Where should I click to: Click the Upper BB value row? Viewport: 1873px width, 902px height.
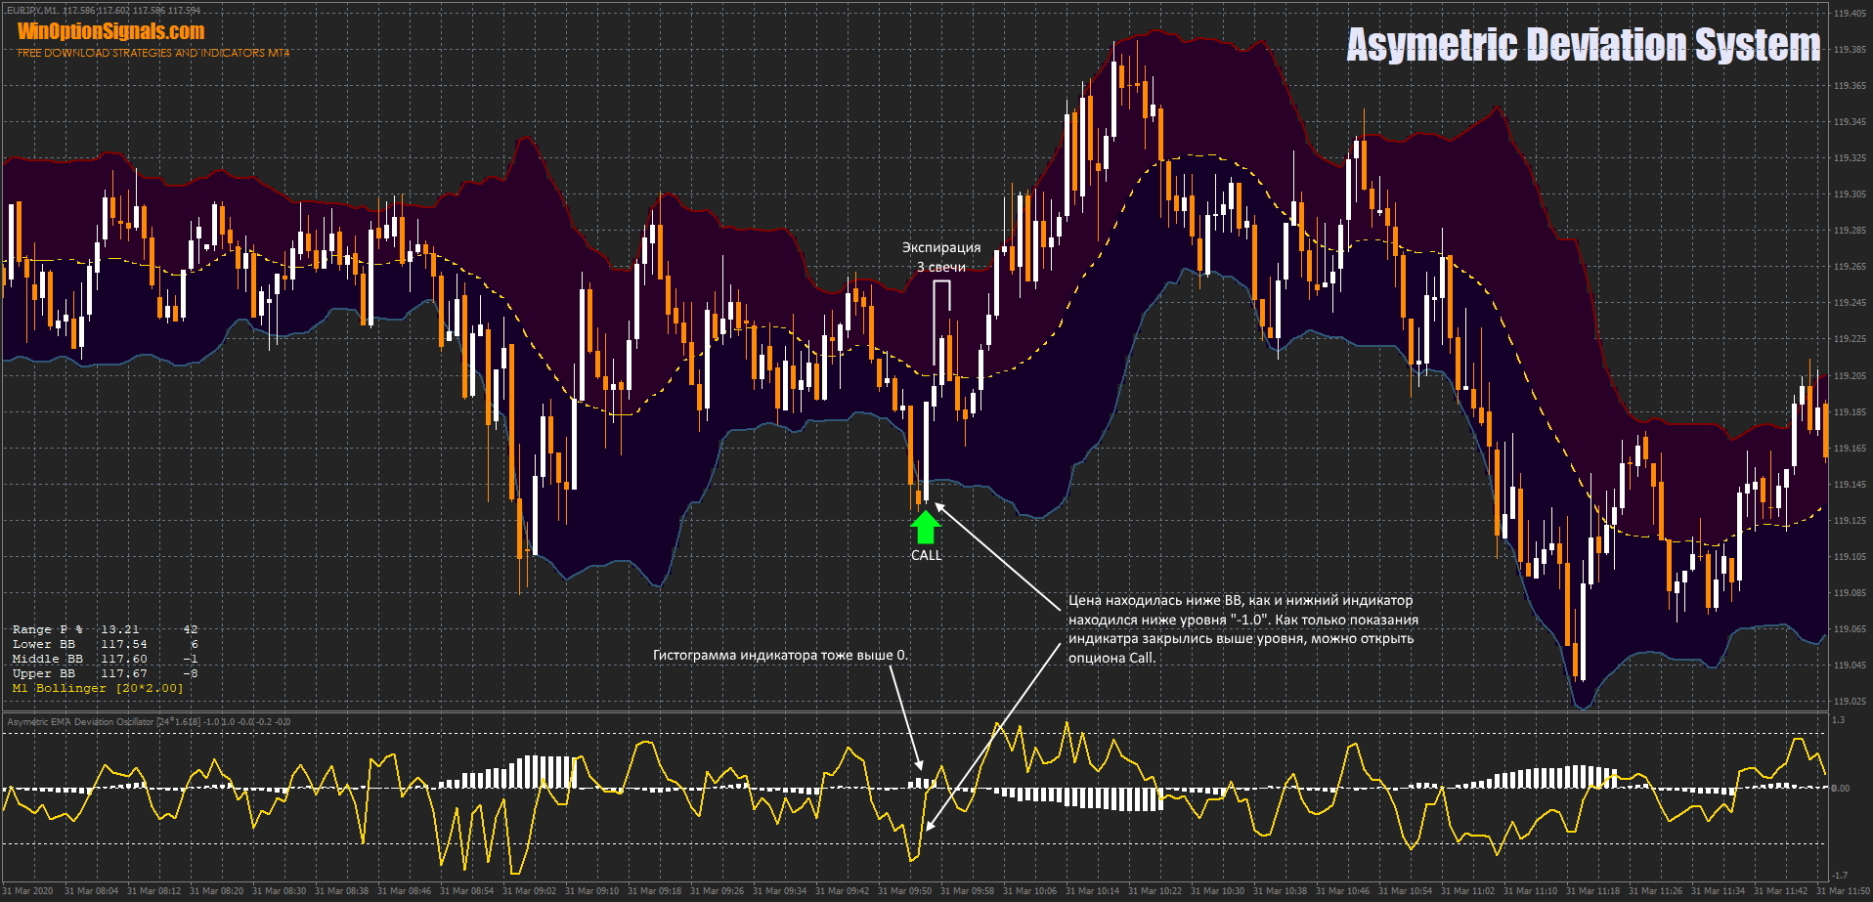point(105,673)
